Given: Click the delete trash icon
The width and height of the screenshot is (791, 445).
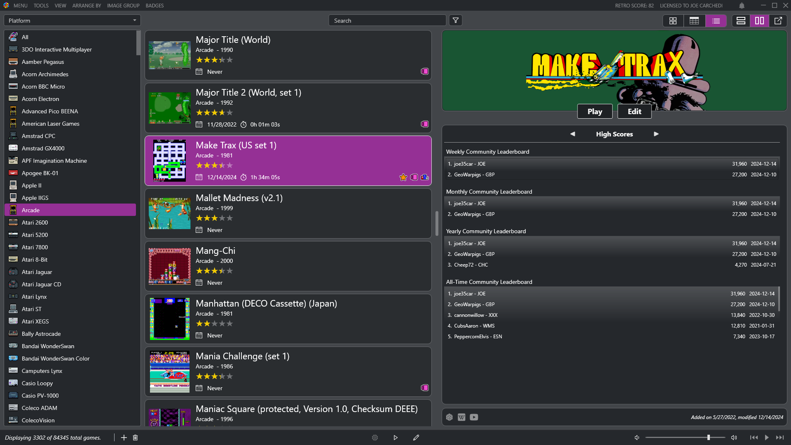Looking at the screenshot, I should [135, 438].
